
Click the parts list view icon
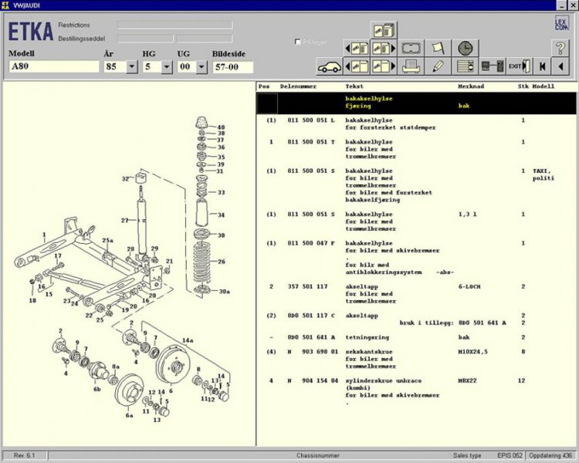pos(464,66)
